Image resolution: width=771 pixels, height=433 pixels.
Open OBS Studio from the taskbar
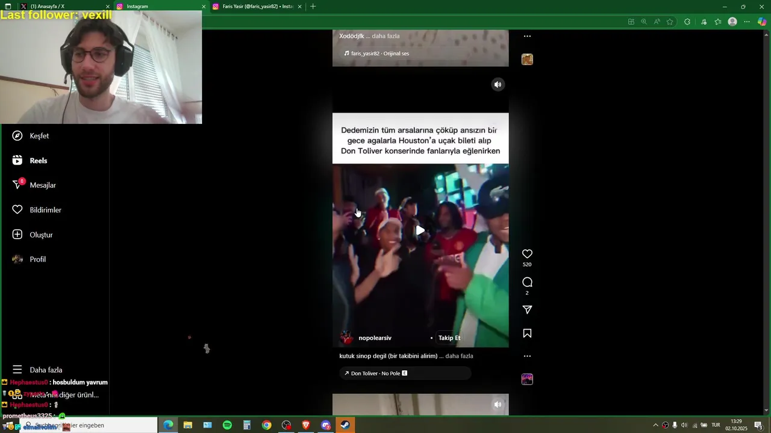click(x=286, y=425)
